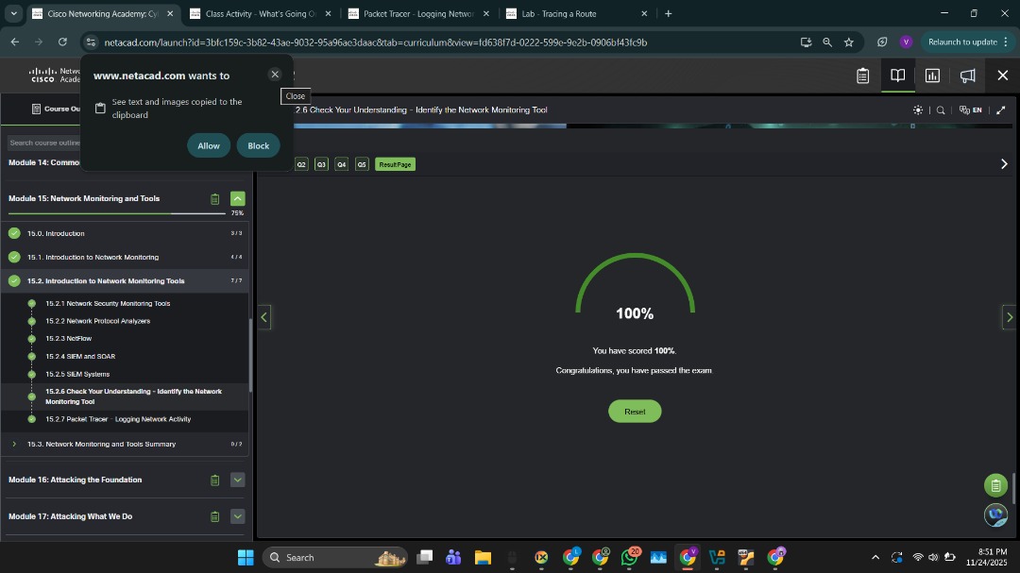Enter fullscreen using the expand arrows icon
This screenshot has width=1020, height=573.
1000,110
